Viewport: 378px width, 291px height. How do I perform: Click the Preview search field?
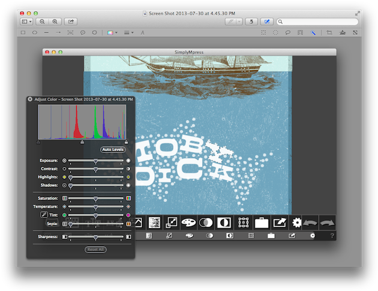(x=317, y=22)
